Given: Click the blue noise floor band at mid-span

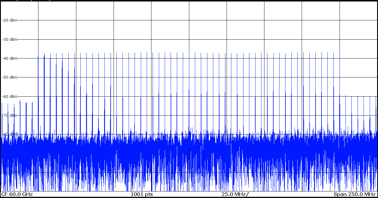Looking at the screenshot, I should tap(189, 151).
